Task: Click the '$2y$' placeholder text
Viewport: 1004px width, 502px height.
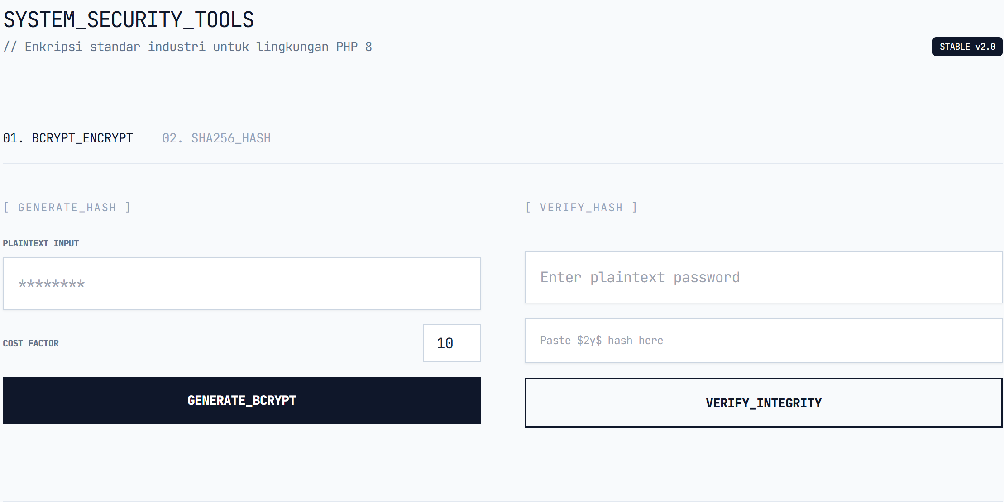Action: [x=589, y=341]
